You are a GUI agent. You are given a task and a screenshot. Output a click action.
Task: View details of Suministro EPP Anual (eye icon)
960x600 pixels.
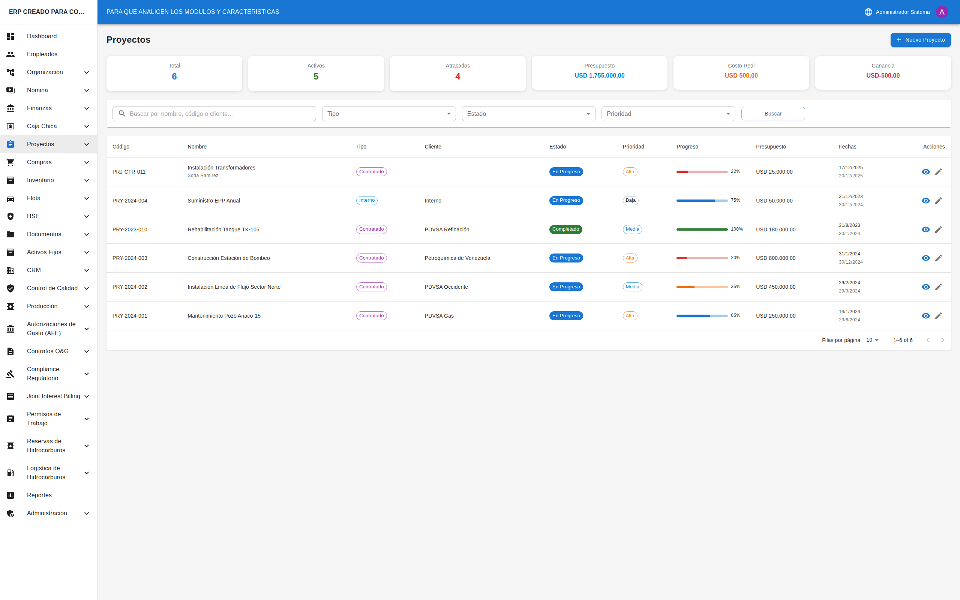925,201
